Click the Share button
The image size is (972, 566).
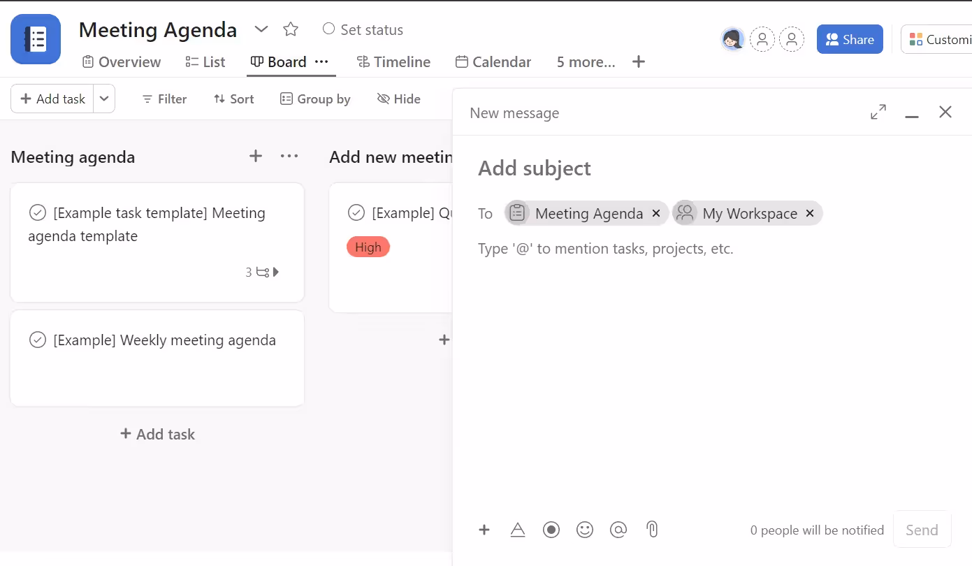click(x=850, y=39)
